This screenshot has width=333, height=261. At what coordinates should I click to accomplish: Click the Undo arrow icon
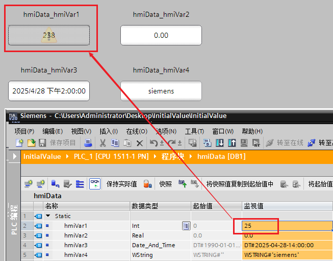point(153,143)
